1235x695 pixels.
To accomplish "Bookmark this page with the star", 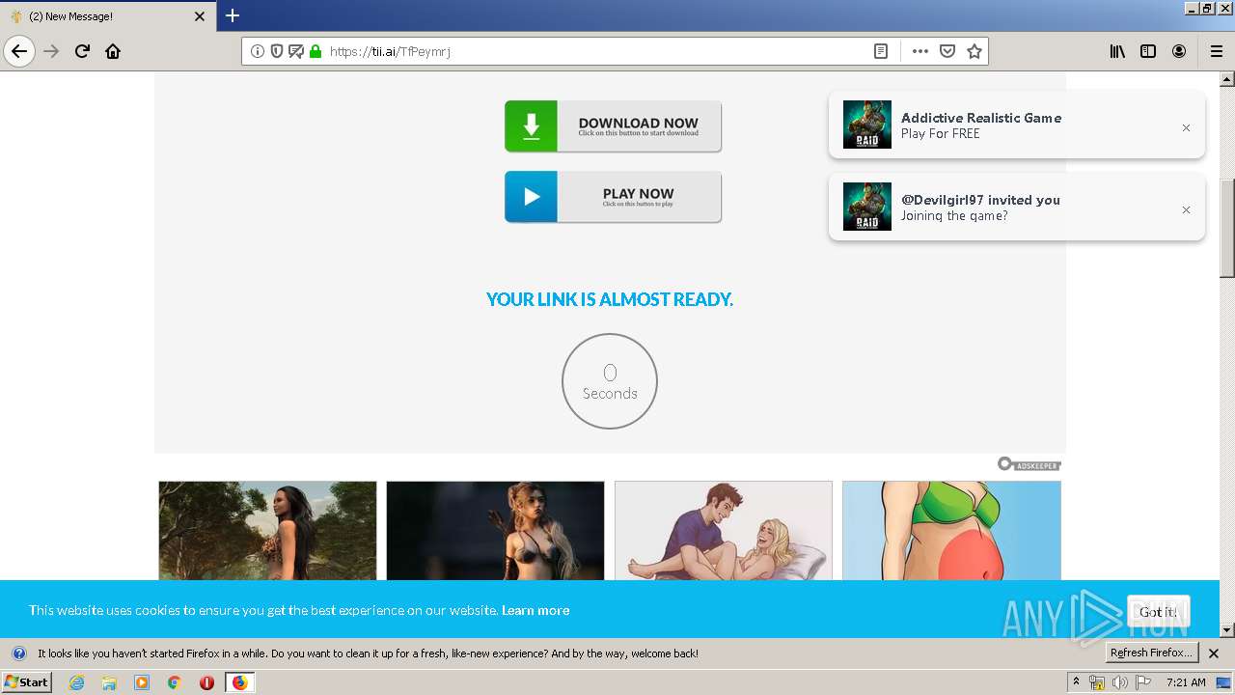I will [x=974, y=51].
